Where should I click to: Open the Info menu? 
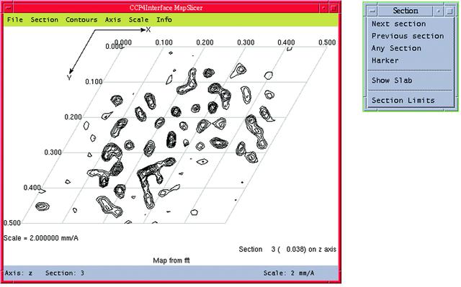point(164,19)
